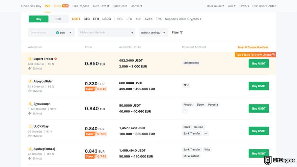297x167 pixels.
Task: Switch to the Sell mode toggle
Action: coord(58,19)
